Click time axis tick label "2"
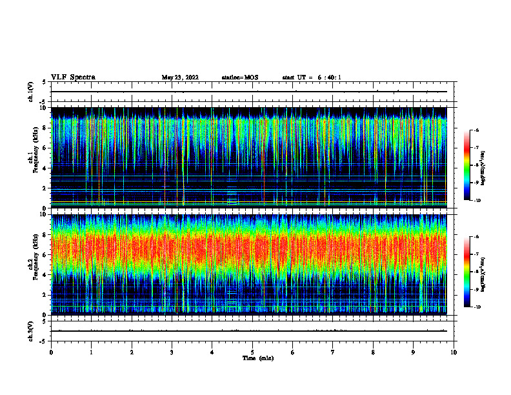The width and height of the screenshot is (511, 395). [x=132, y=352]
